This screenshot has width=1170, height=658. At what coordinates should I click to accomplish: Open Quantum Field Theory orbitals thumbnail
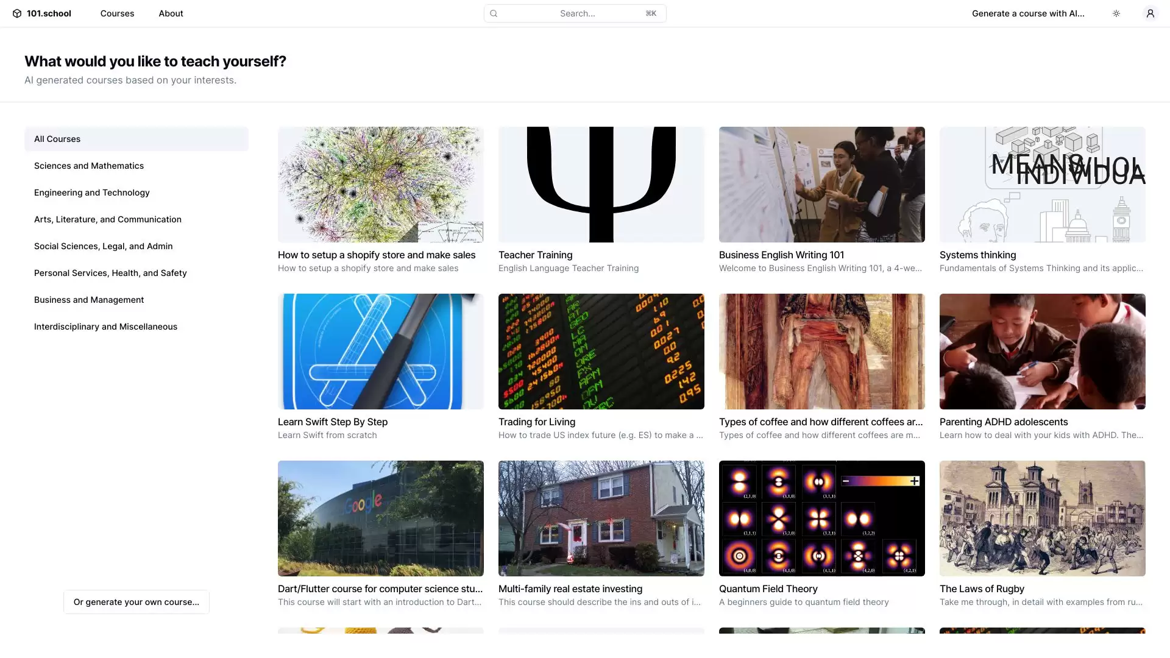[821, 518]
